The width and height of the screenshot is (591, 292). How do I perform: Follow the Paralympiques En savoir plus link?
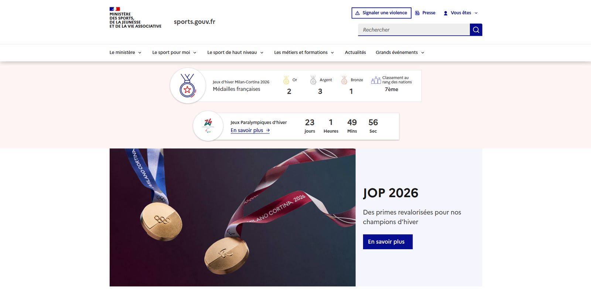[x=250, y=131]
